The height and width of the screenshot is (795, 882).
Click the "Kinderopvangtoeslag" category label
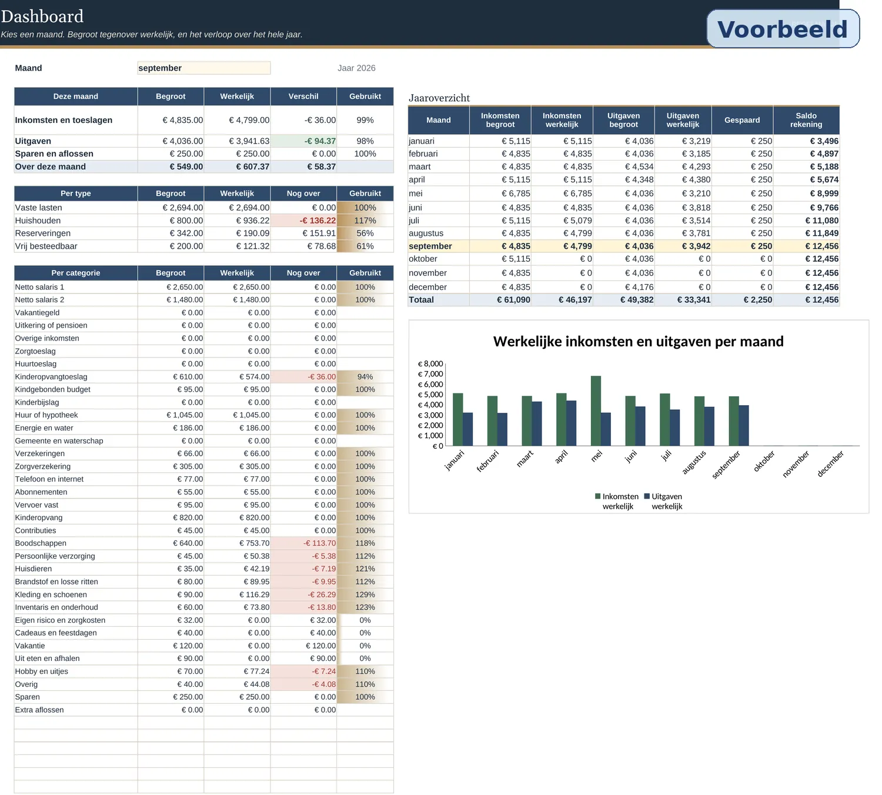[x=51, y=377]
